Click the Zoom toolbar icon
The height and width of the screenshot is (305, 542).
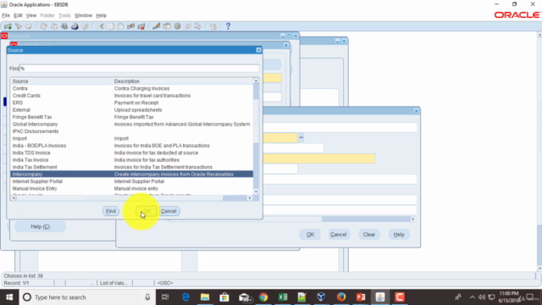point(167,26)
